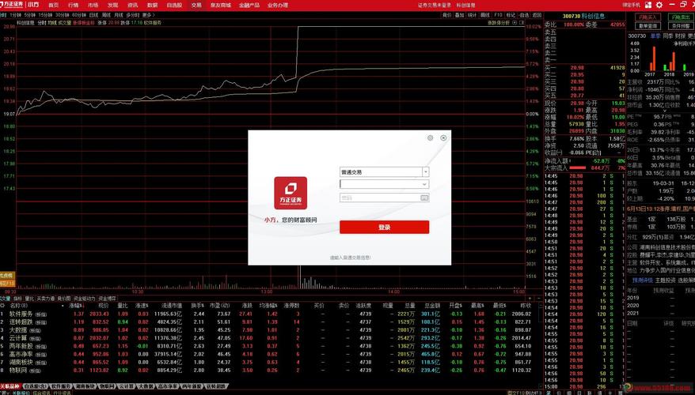Image resolution: width=695 pixels, height=395 pixels.
Task: Click the 返回 toolbar button
Action: [537, 15]
